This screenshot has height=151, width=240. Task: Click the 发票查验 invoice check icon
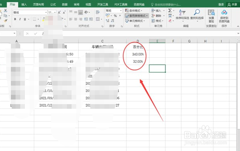coord(211,16)
